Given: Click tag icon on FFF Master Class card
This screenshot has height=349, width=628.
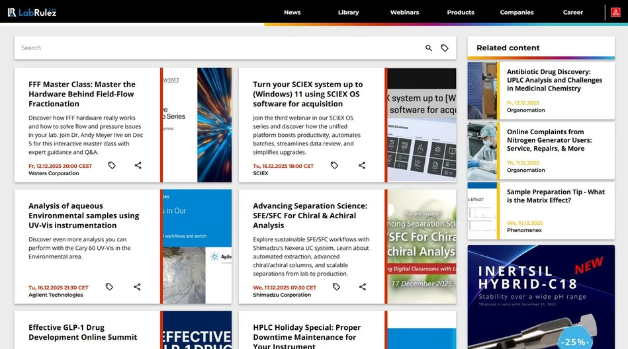Looking at the screenshot, I should pyautogui.click(x=112, y=165).
